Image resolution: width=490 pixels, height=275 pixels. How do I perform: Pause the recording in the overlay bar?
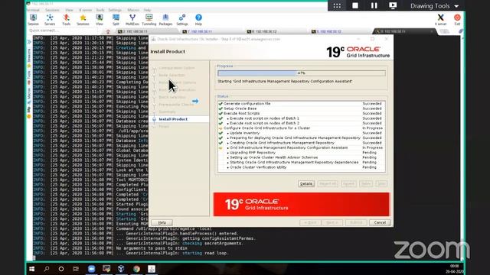click(374, 5)
